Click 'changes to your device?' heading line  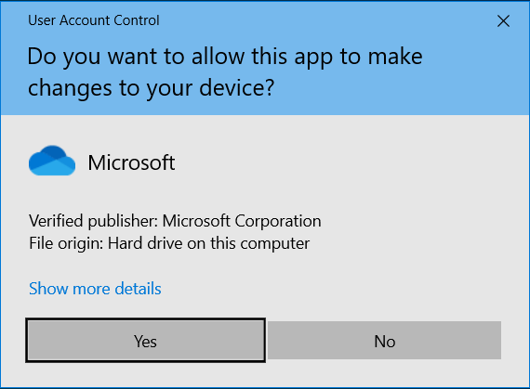(151, 88)
